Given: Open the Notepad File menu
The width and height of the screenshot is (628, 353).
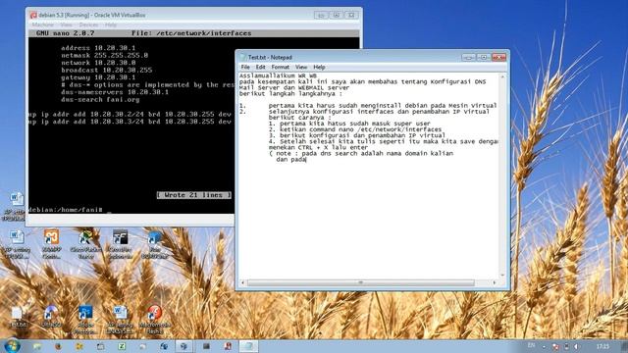Looking at the screenshot, I should 245,67.
